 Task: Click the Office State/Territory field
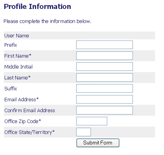coord(84,132)
